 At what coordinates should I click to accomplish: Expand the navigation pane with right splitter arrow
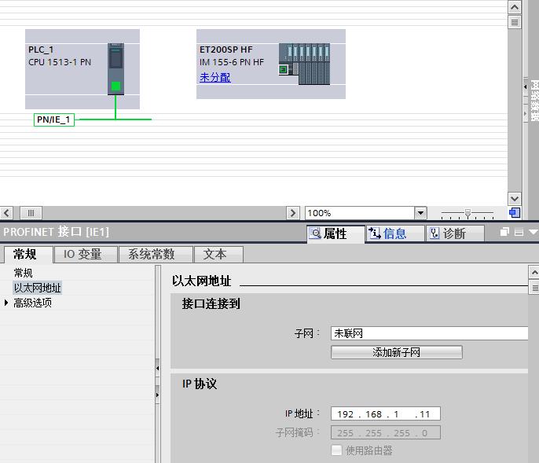coord(157,395)
